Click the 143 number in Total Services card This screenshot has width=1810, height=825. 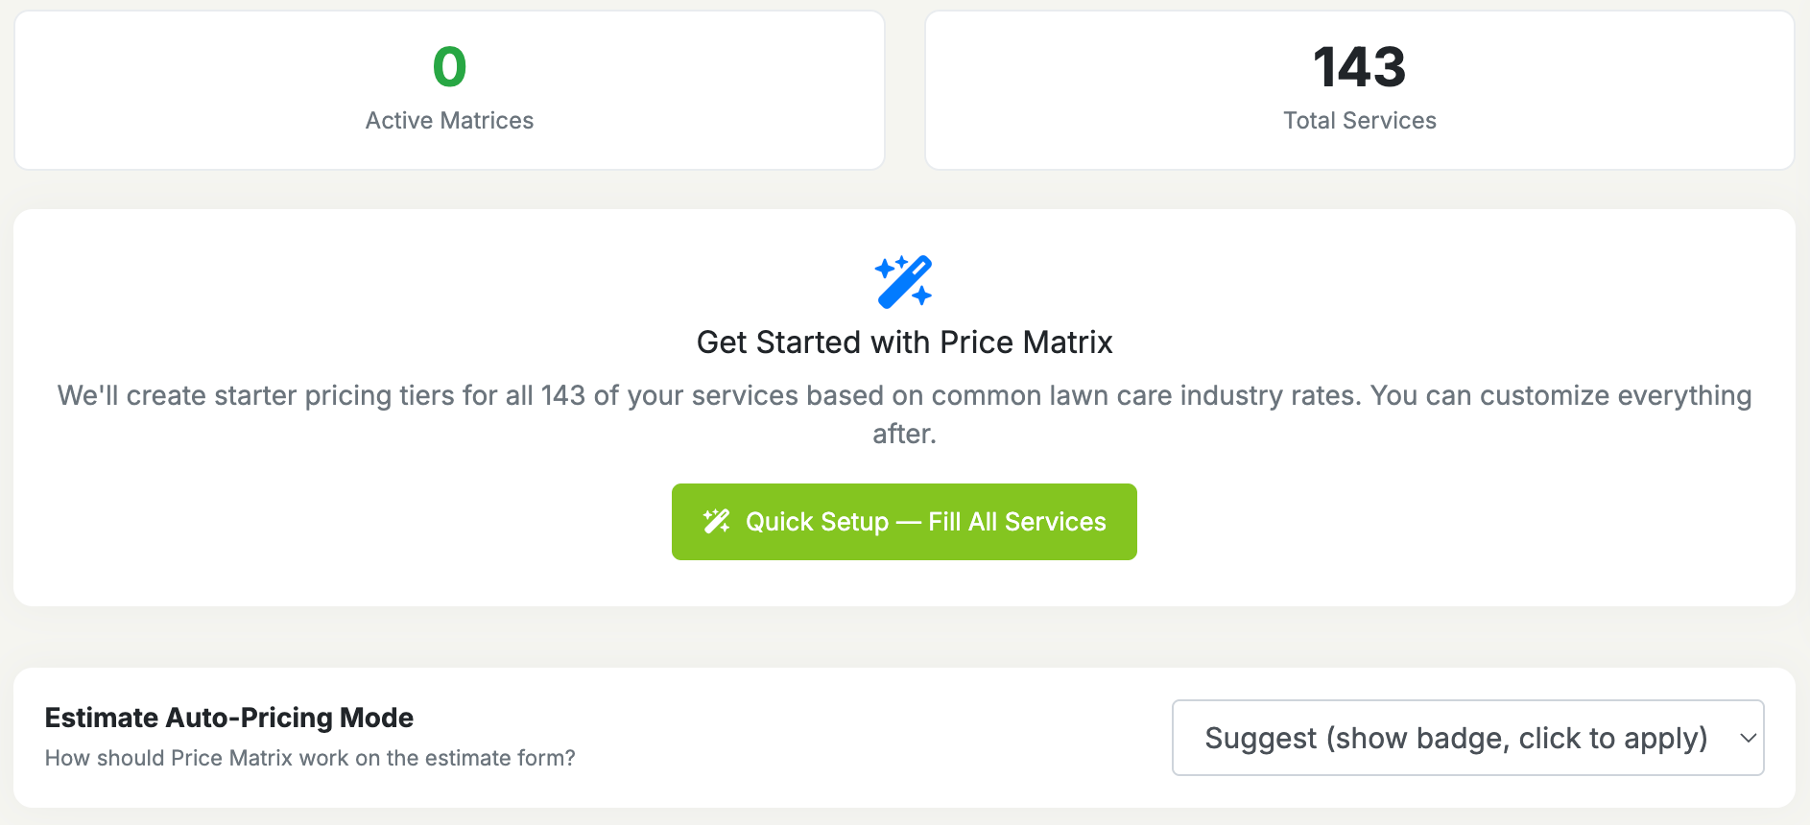click(x=1358, y=67)
